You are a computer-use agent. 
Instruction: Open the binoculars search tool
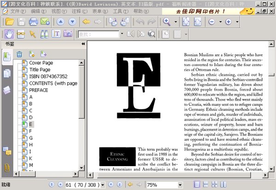coord(44,34)
